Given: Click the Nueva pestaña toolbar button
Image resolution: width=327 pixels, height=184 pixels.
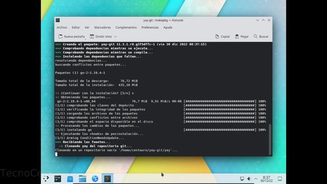Looking at the screenshot, I should click(x=72, y=36).
